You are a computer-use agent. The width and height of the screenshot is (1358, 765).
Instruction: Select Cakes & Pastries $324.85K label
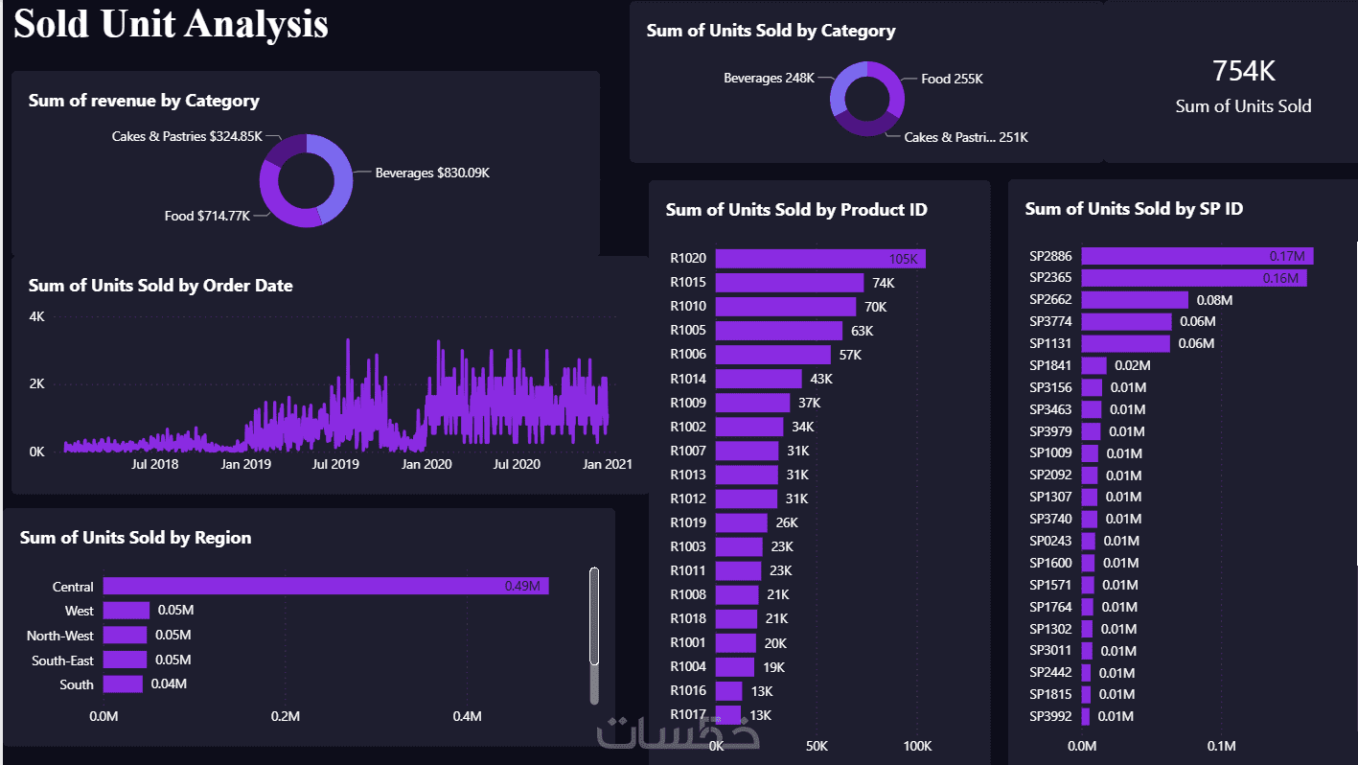click(x=187, y=136)
